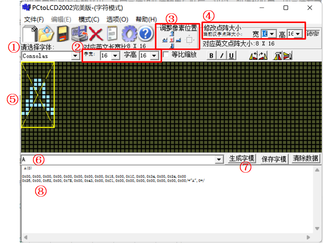Image resolution: width=323 pixels, height=243 pixels.
Task: Open the notepad text icon
Action: tap(112, 33)
